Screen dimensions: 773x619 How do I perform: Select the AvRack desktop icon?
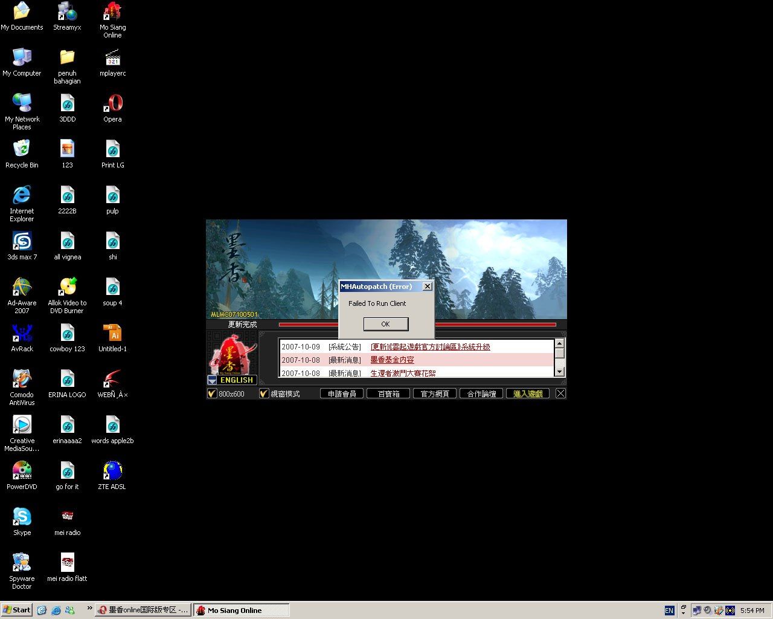coord(22,339)
